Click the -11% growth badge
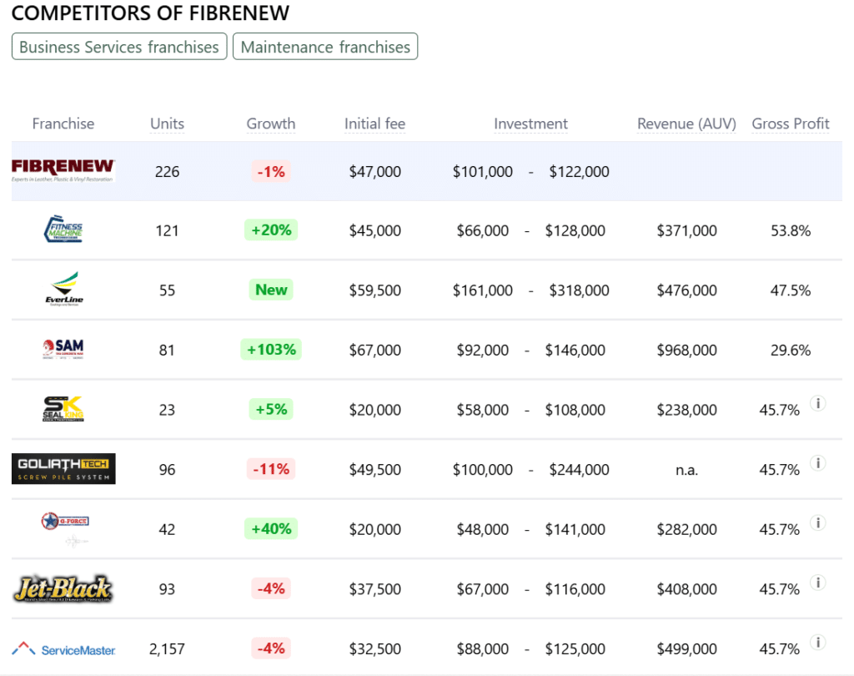The height and width of the screenshot is (676, 854). tap(271, 469)
